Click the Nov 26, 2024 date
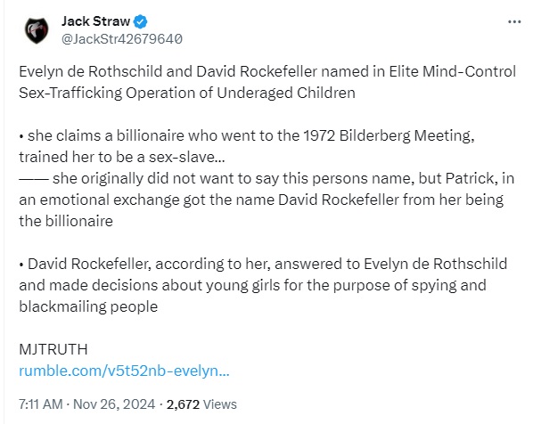The width and height of the screenshot is (533, 424). 114,404
